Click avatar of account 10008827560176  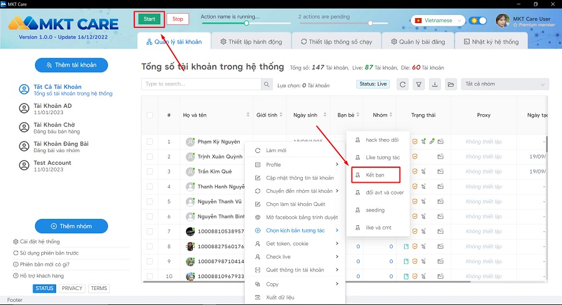pos(190,246)
